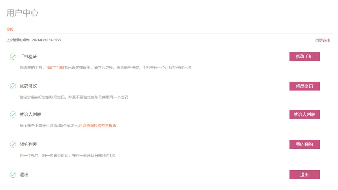Click the last login time 上次登录时间 text
This screenshot has width=338, height=190.
34,40
